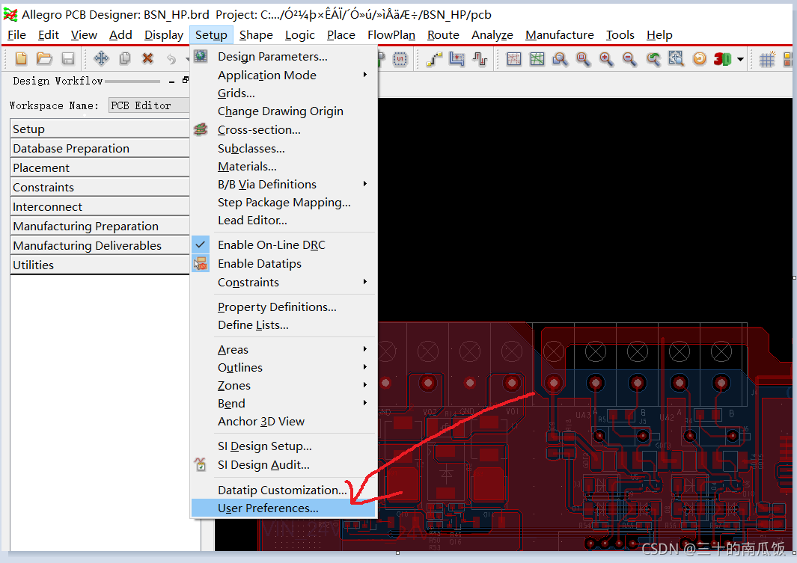Open the Edit menu
Image resolution: width=797 pixels, height=563 pixels.
click(x=49, y=35)
